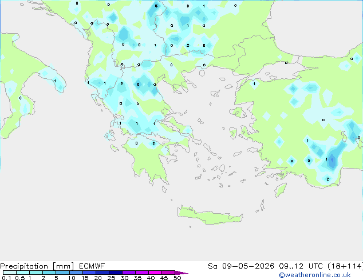Select the legend swatch between 20 and 25
Image resolution: width=363 pixels, height=280 pixels.
102,273
